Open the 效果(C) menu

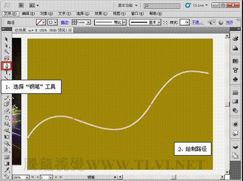tap(101, 14)
